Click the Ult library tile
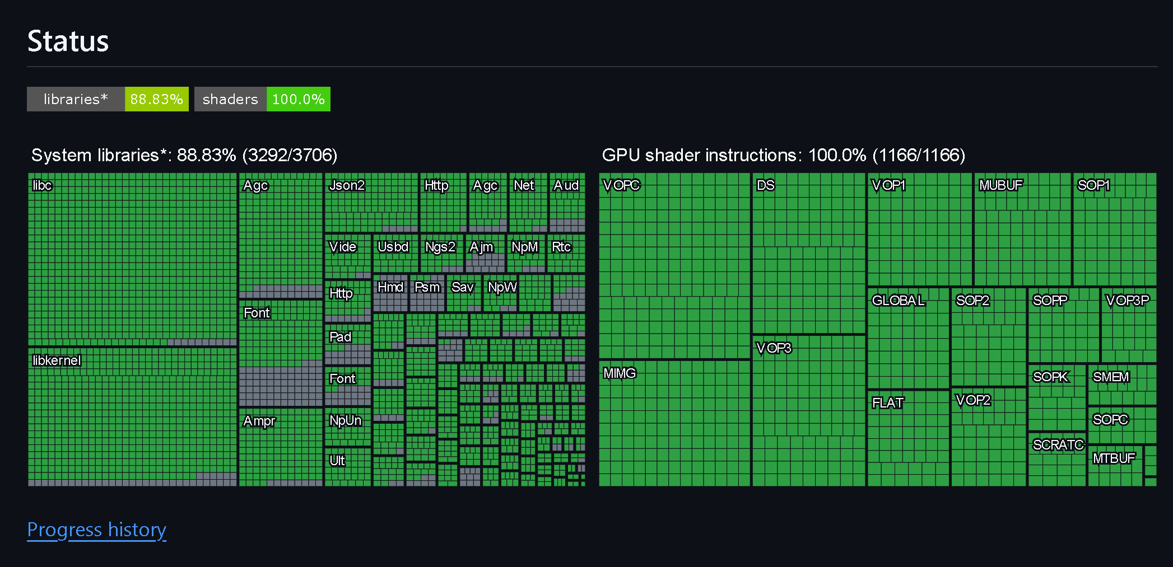The width and height of the screenshot is (1173, 567). 348,467
